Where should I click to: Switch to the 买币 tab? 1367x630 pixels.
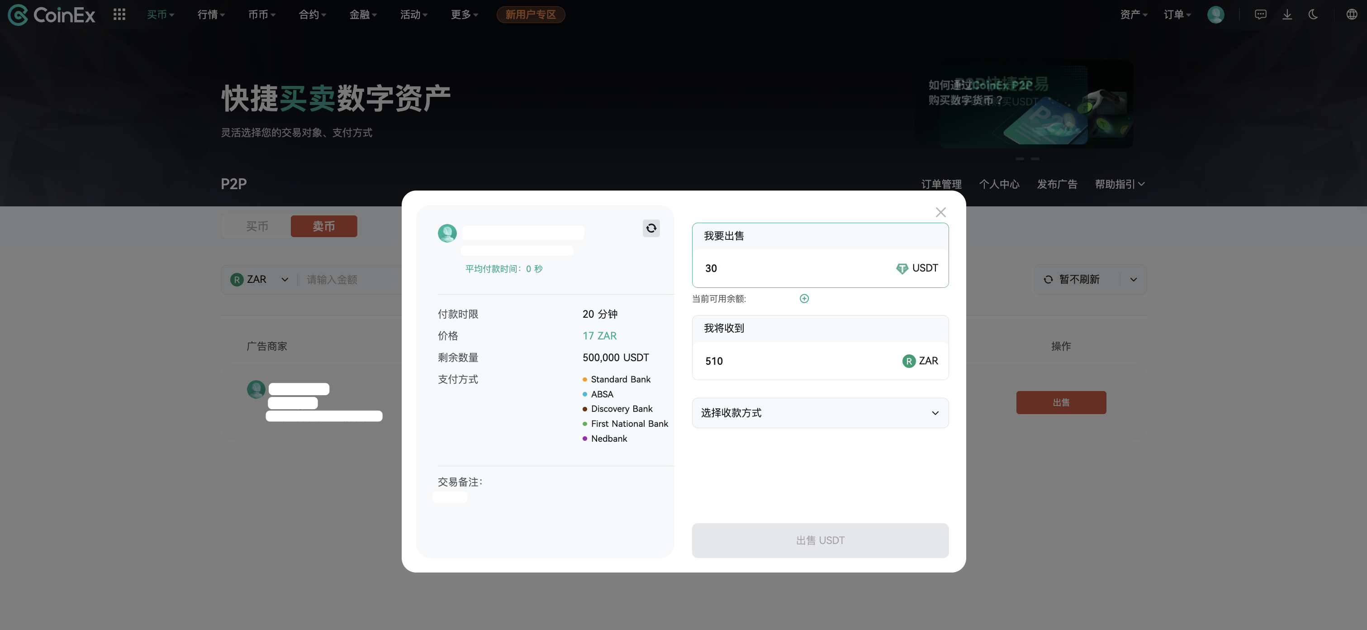point(257,227)
